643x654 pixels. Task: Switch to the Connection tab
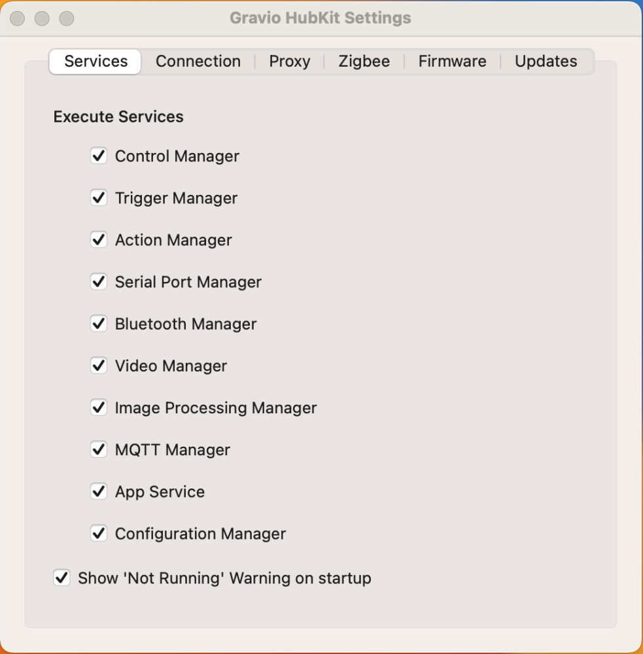[x=198, y=61]
